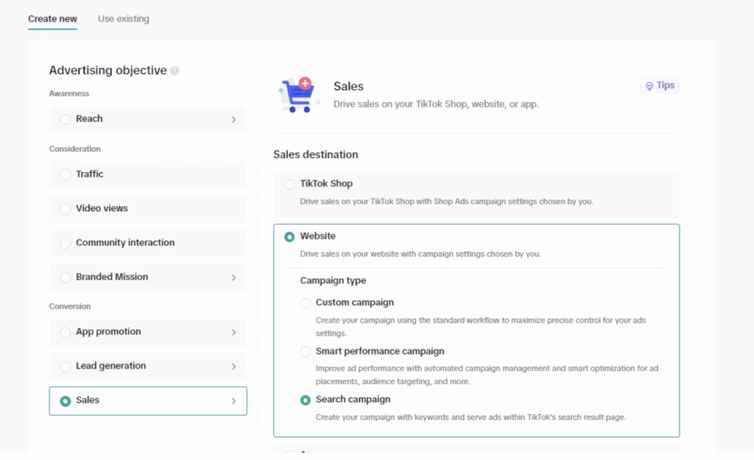Click the Campaign type heading
Image resolution: width=754 pixels, height=460 pixels.
click(333, 280)
